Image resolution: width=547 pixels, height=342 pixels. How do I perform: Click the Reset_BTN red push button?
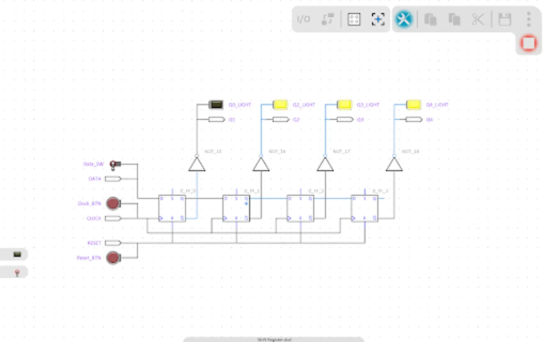[x=113, y=258]
